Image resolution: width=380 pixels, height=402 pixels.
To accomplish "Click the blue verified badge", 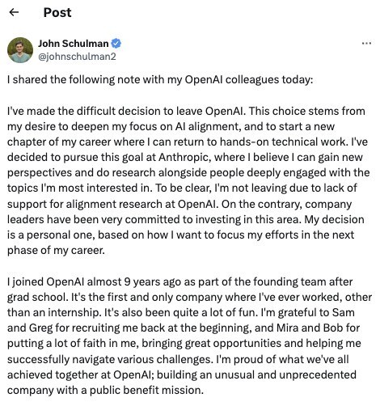I will 116,44.
